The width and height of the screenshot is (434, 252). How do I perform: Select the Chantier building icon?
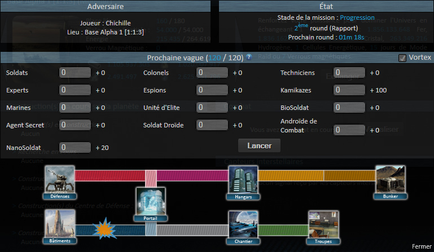243,228
